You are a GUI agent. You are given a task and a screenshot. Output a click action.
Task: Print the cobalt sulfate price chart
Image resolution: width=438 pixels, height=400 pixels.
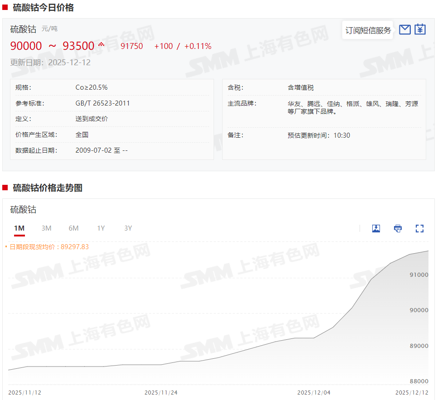(x=398, y=228)
